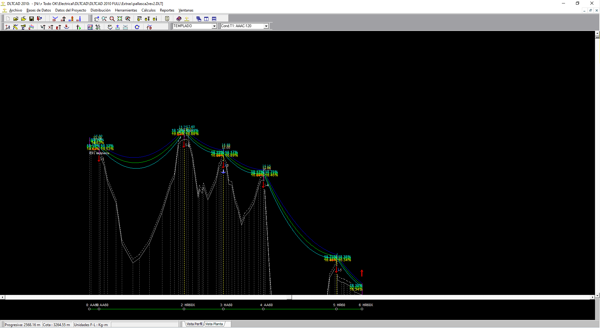Click the new file icon
600x328 pixels.
(8, 19)
